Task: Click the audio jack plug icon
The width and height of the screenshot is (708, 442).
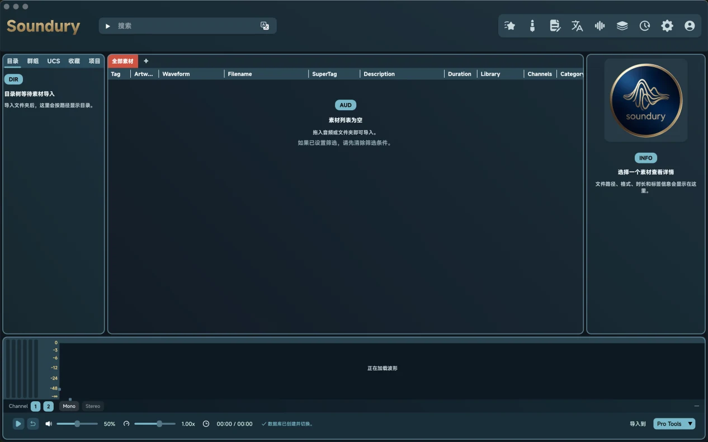Action: [532, 26]
